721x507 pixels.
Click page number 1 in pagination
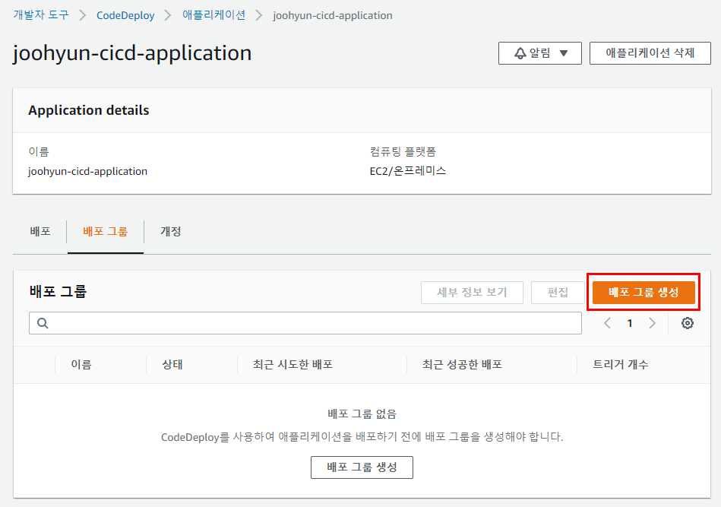[630, 324]
